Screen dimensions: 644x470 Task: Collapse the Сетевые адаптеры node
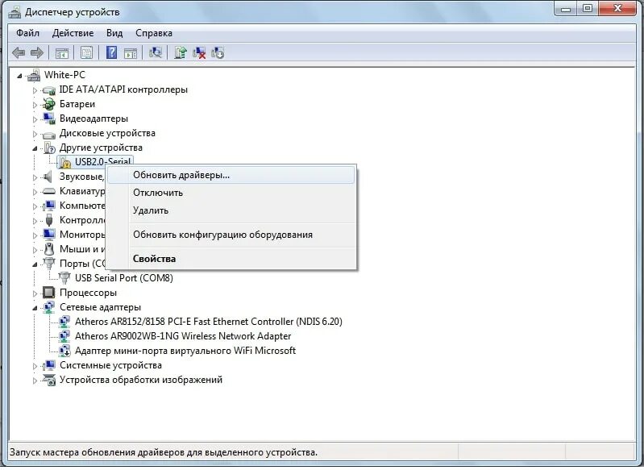pos(35,308)
